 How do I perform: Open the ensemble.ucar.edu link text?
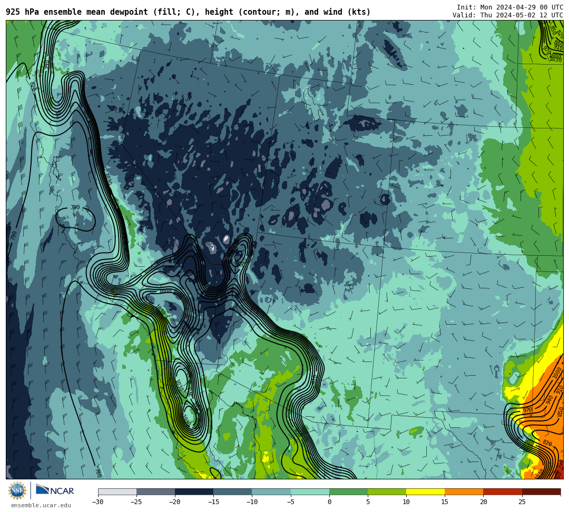pos(41,505)
